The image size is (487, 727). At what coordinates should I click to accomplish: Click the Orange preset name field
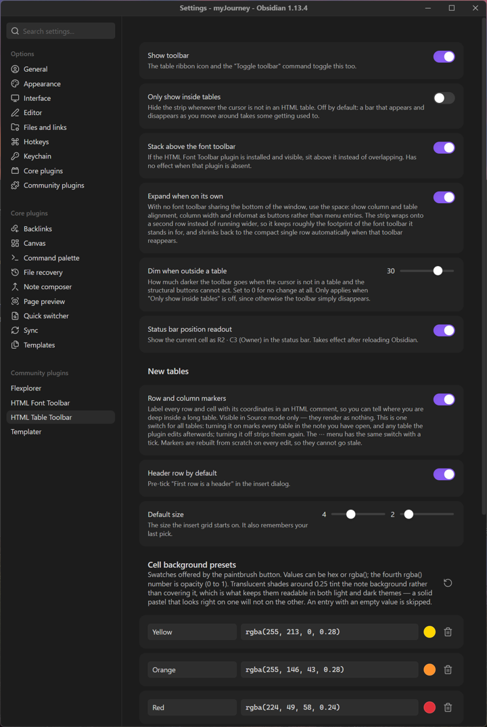192,669
